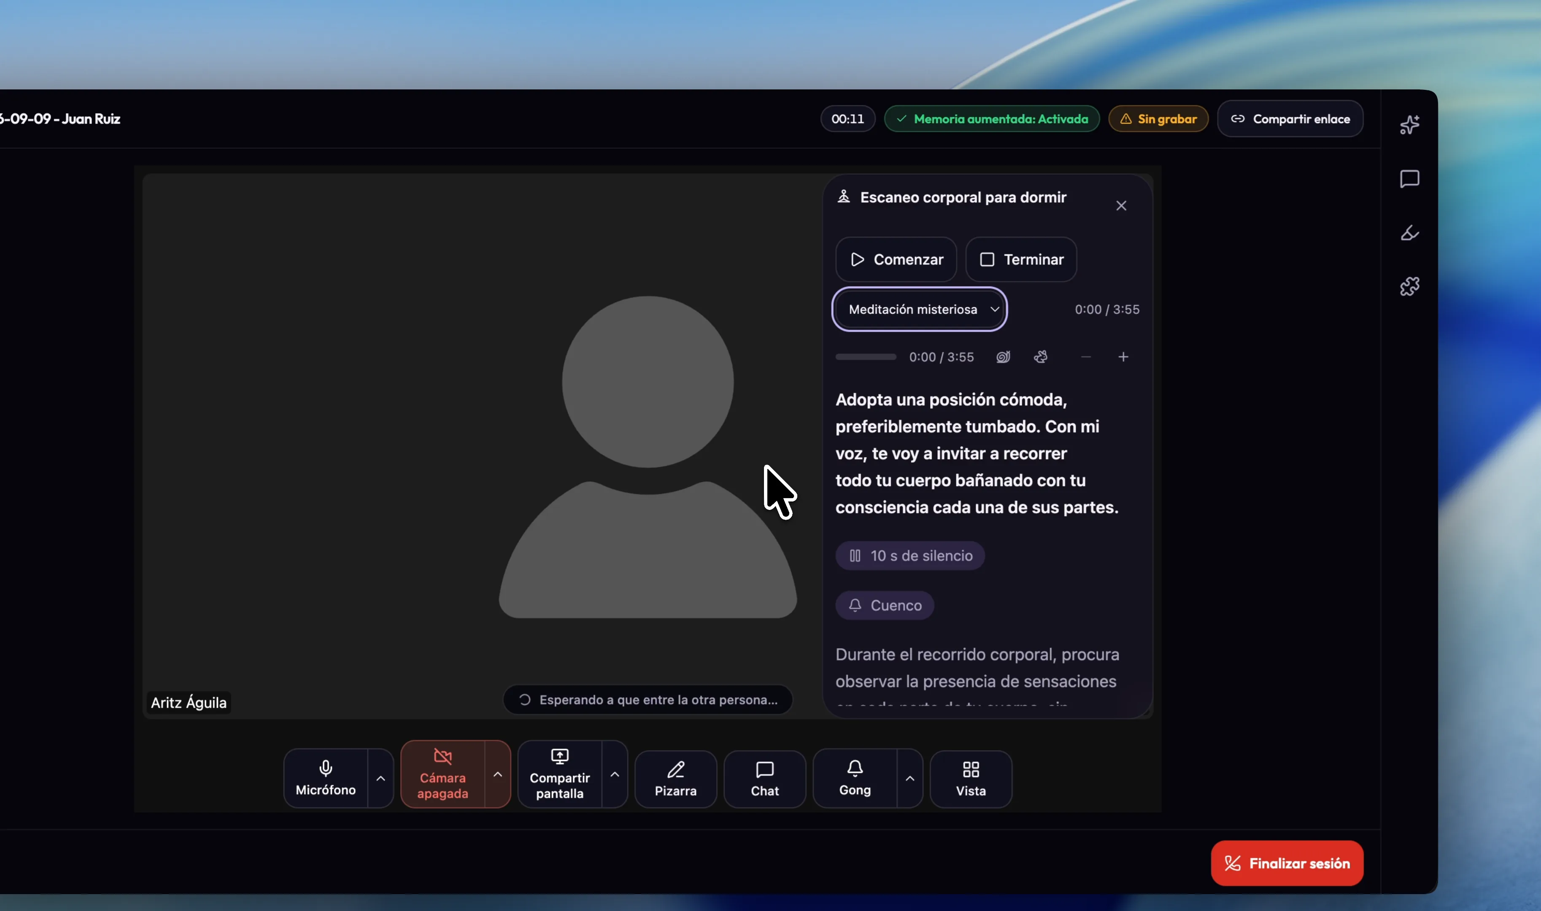1541x911 pixels.
Task: Close the Escaneo corporal para dormir panel
Action: (x=1121, y=206)
